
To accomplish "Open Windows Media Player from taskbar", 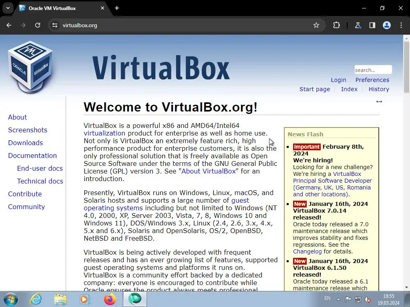I will 84,299.
